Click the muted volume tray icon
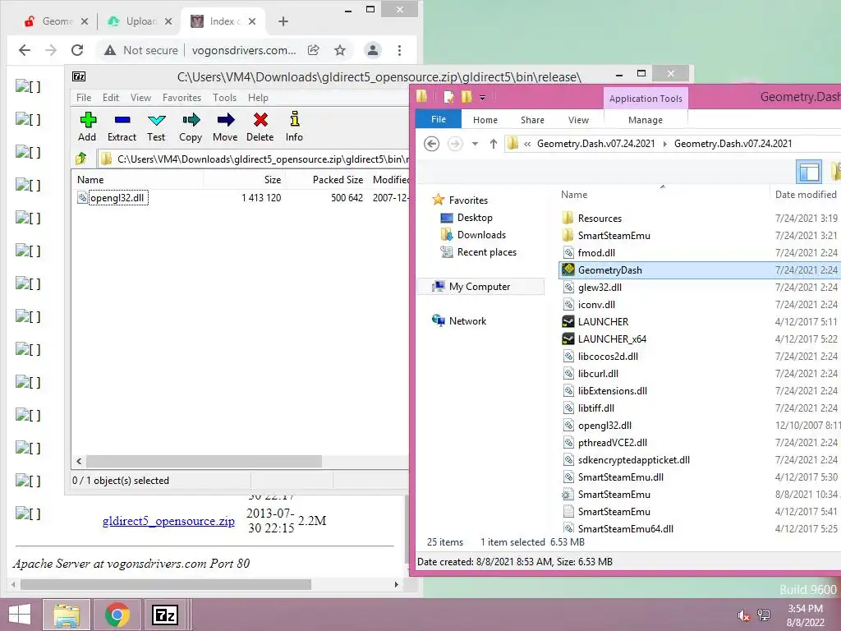The image size is (841, 631). [x=743, y=615]
